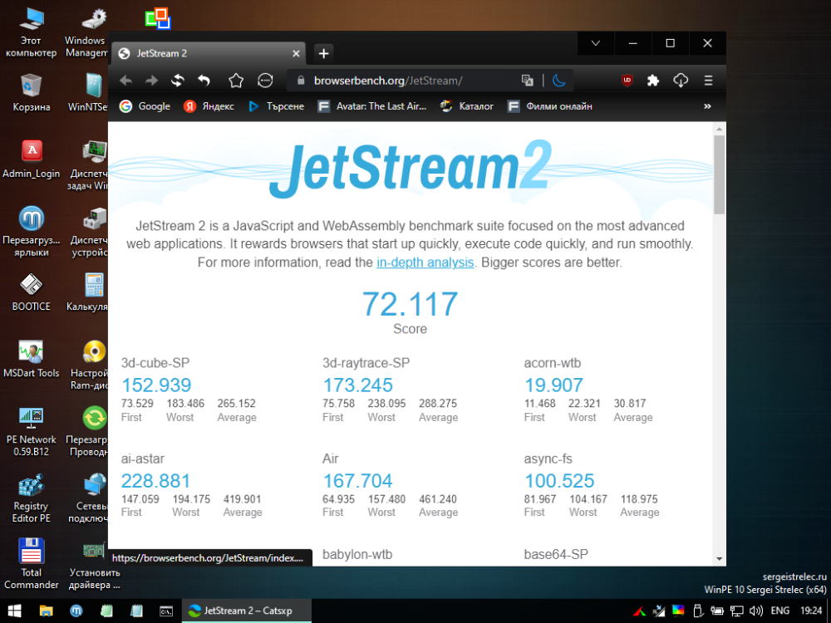This screenshot has width=831, height=623.
Task: Click the 19:24 taskbar clock
Action: pos(811,611)
